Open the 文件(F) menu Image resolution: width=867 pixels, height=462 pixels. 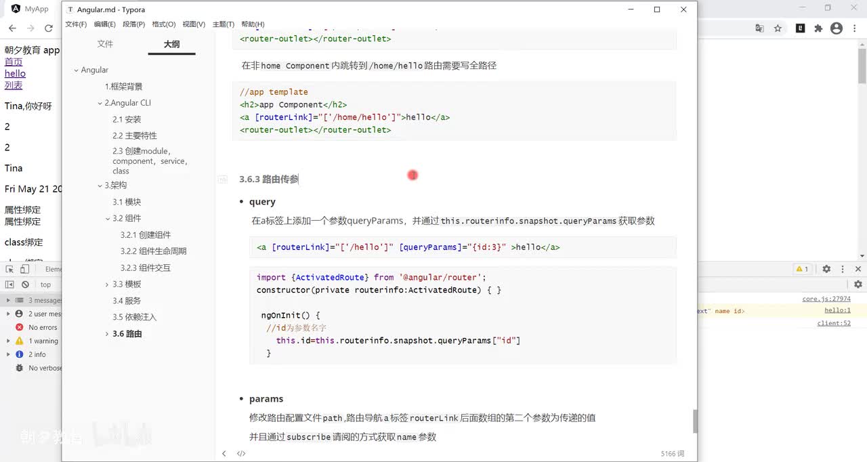click(x=76, y=24)
